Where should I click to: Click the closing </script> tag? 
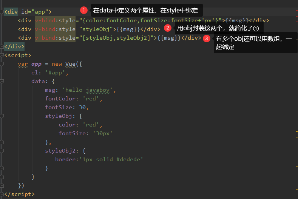pyautogui.click(x=19, y=194)
